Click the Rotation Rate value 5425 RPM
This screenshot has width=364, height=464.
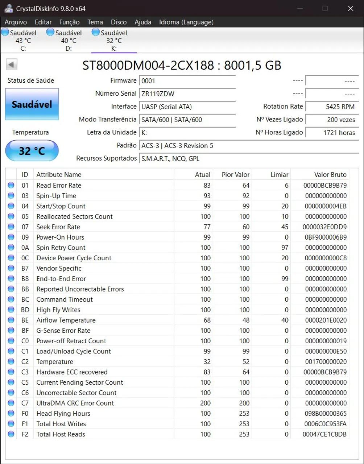[332, 107]
